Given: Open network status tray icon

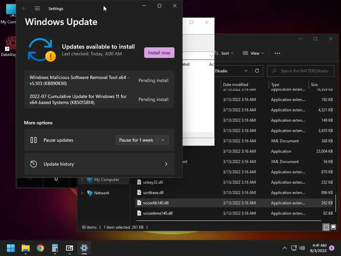Looking at the screenshot, I should point(294,248).
